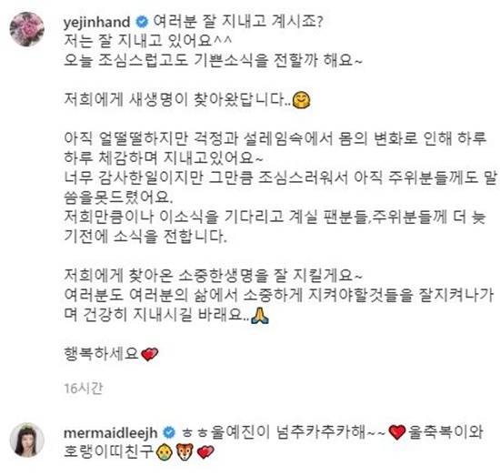Image resolution: width=500 pixels, height=476 pixels.
Task: Open yejinhand's profile picture
Action: click(27, 29)
